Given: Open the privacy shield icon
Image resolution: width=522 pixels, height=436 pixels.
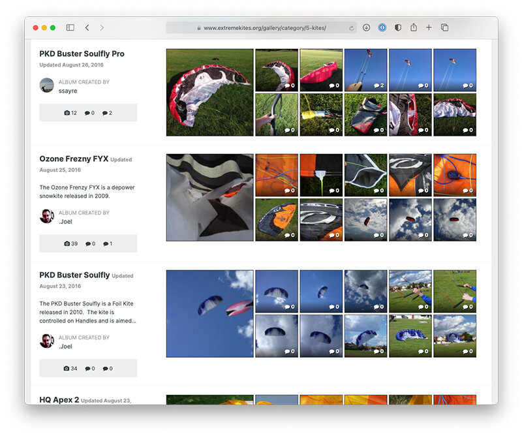Looking at the screenshot, I should point(398,27).
